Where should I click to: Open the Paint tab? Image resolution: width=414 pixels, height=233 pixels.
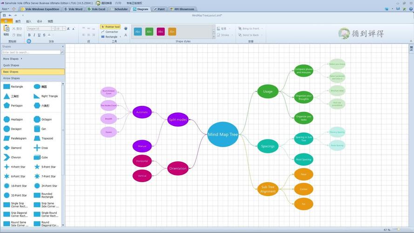tap(159, 9)
